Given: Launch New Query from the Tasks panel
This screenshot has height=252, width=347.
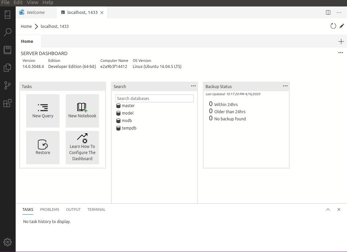Looking at the screenshot, I should click(x=43, y=111).
